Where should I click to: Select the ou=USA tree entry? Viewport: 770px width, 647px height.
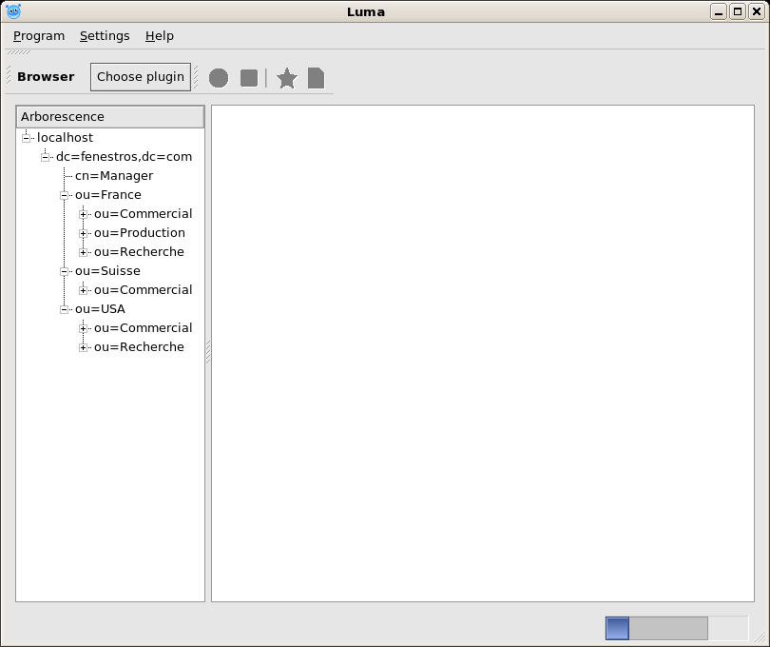100,309
